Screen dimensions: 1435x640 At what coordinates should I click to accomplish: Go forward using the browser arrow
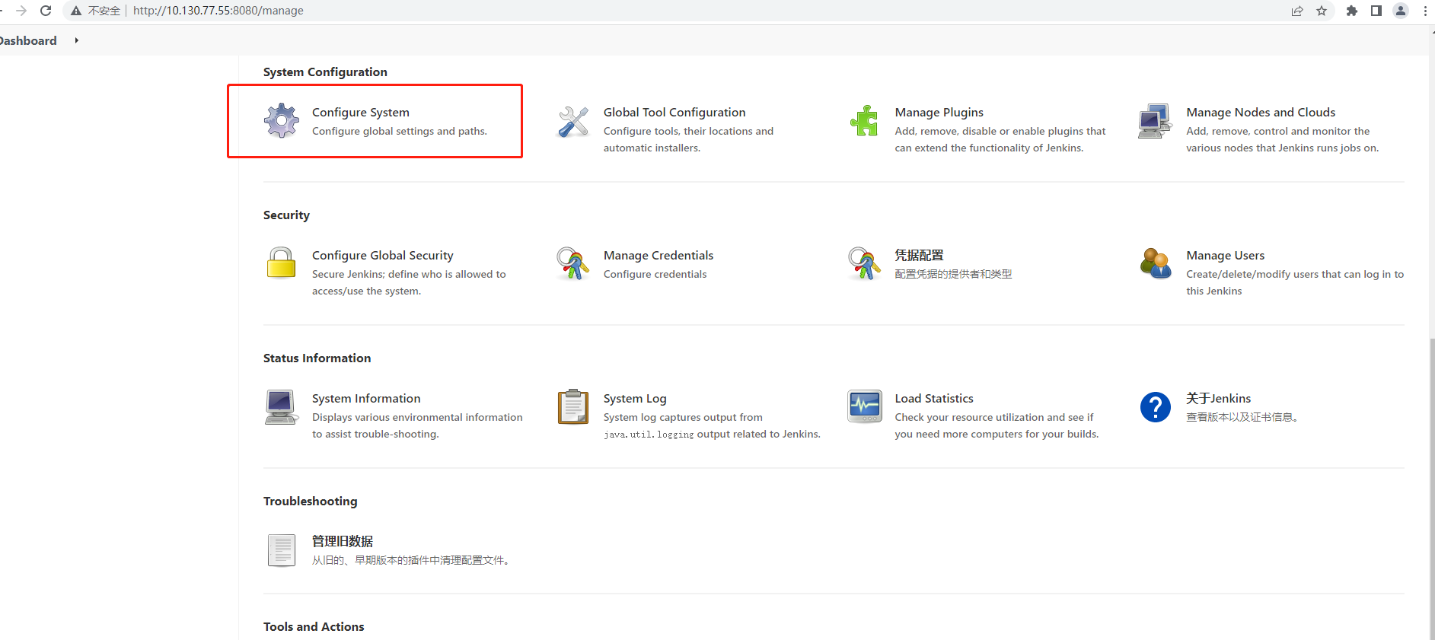tap(21, 11)
